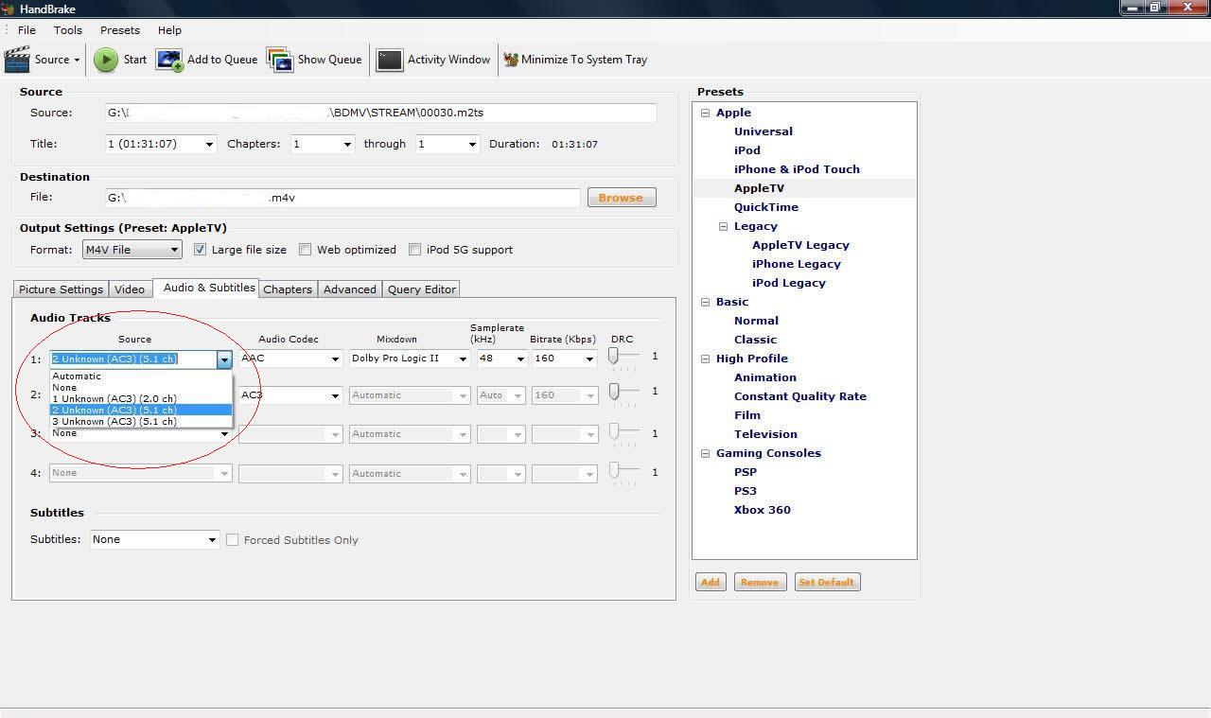Select the Animation preset
The image size is (1211, 718).
point(765,377)
